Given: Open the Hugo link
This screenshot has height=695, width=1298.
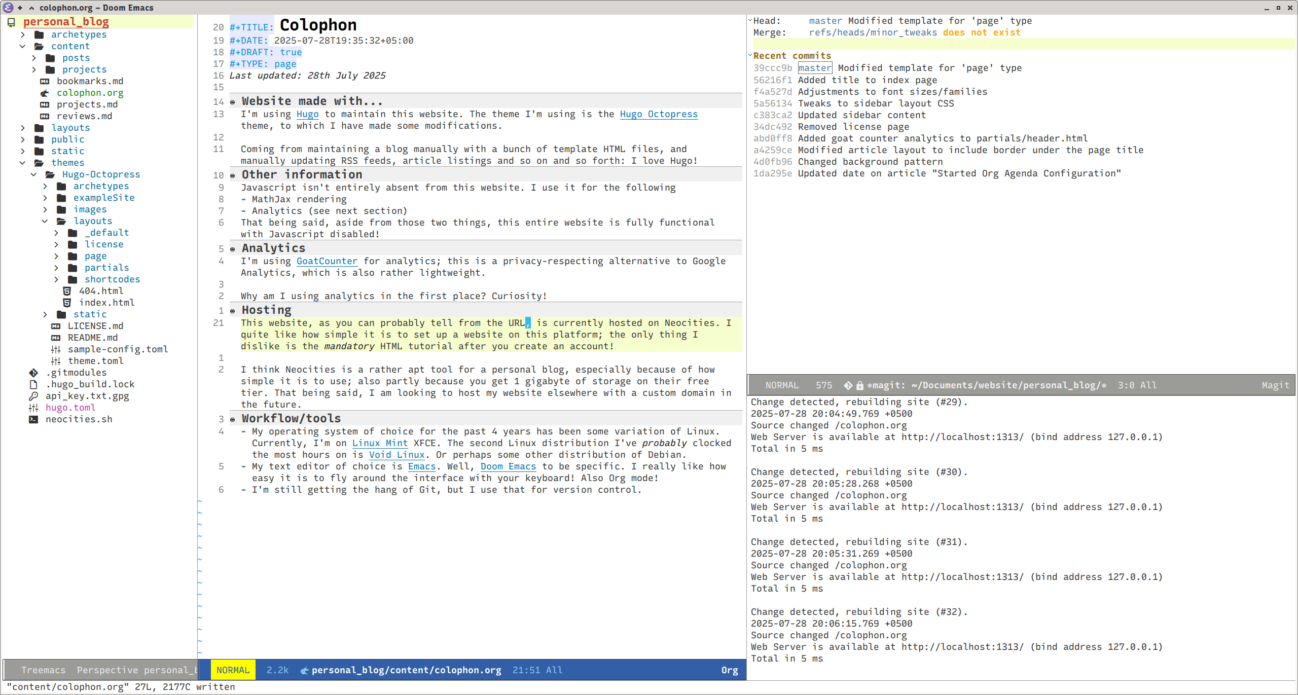Looking at the screenshot, I should click(x=307, y=114).
